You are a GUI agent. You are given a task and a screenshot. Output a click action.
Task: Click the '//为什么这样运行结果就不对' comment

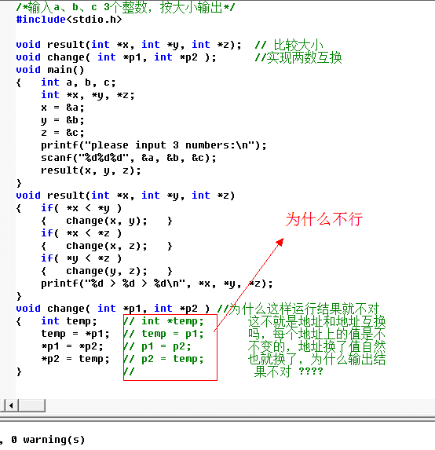click(298, 309)
